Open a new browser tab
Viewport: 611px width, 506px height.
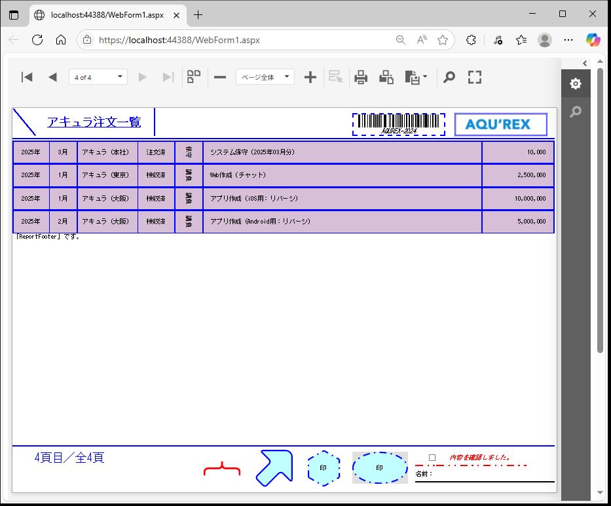(198, 14)
